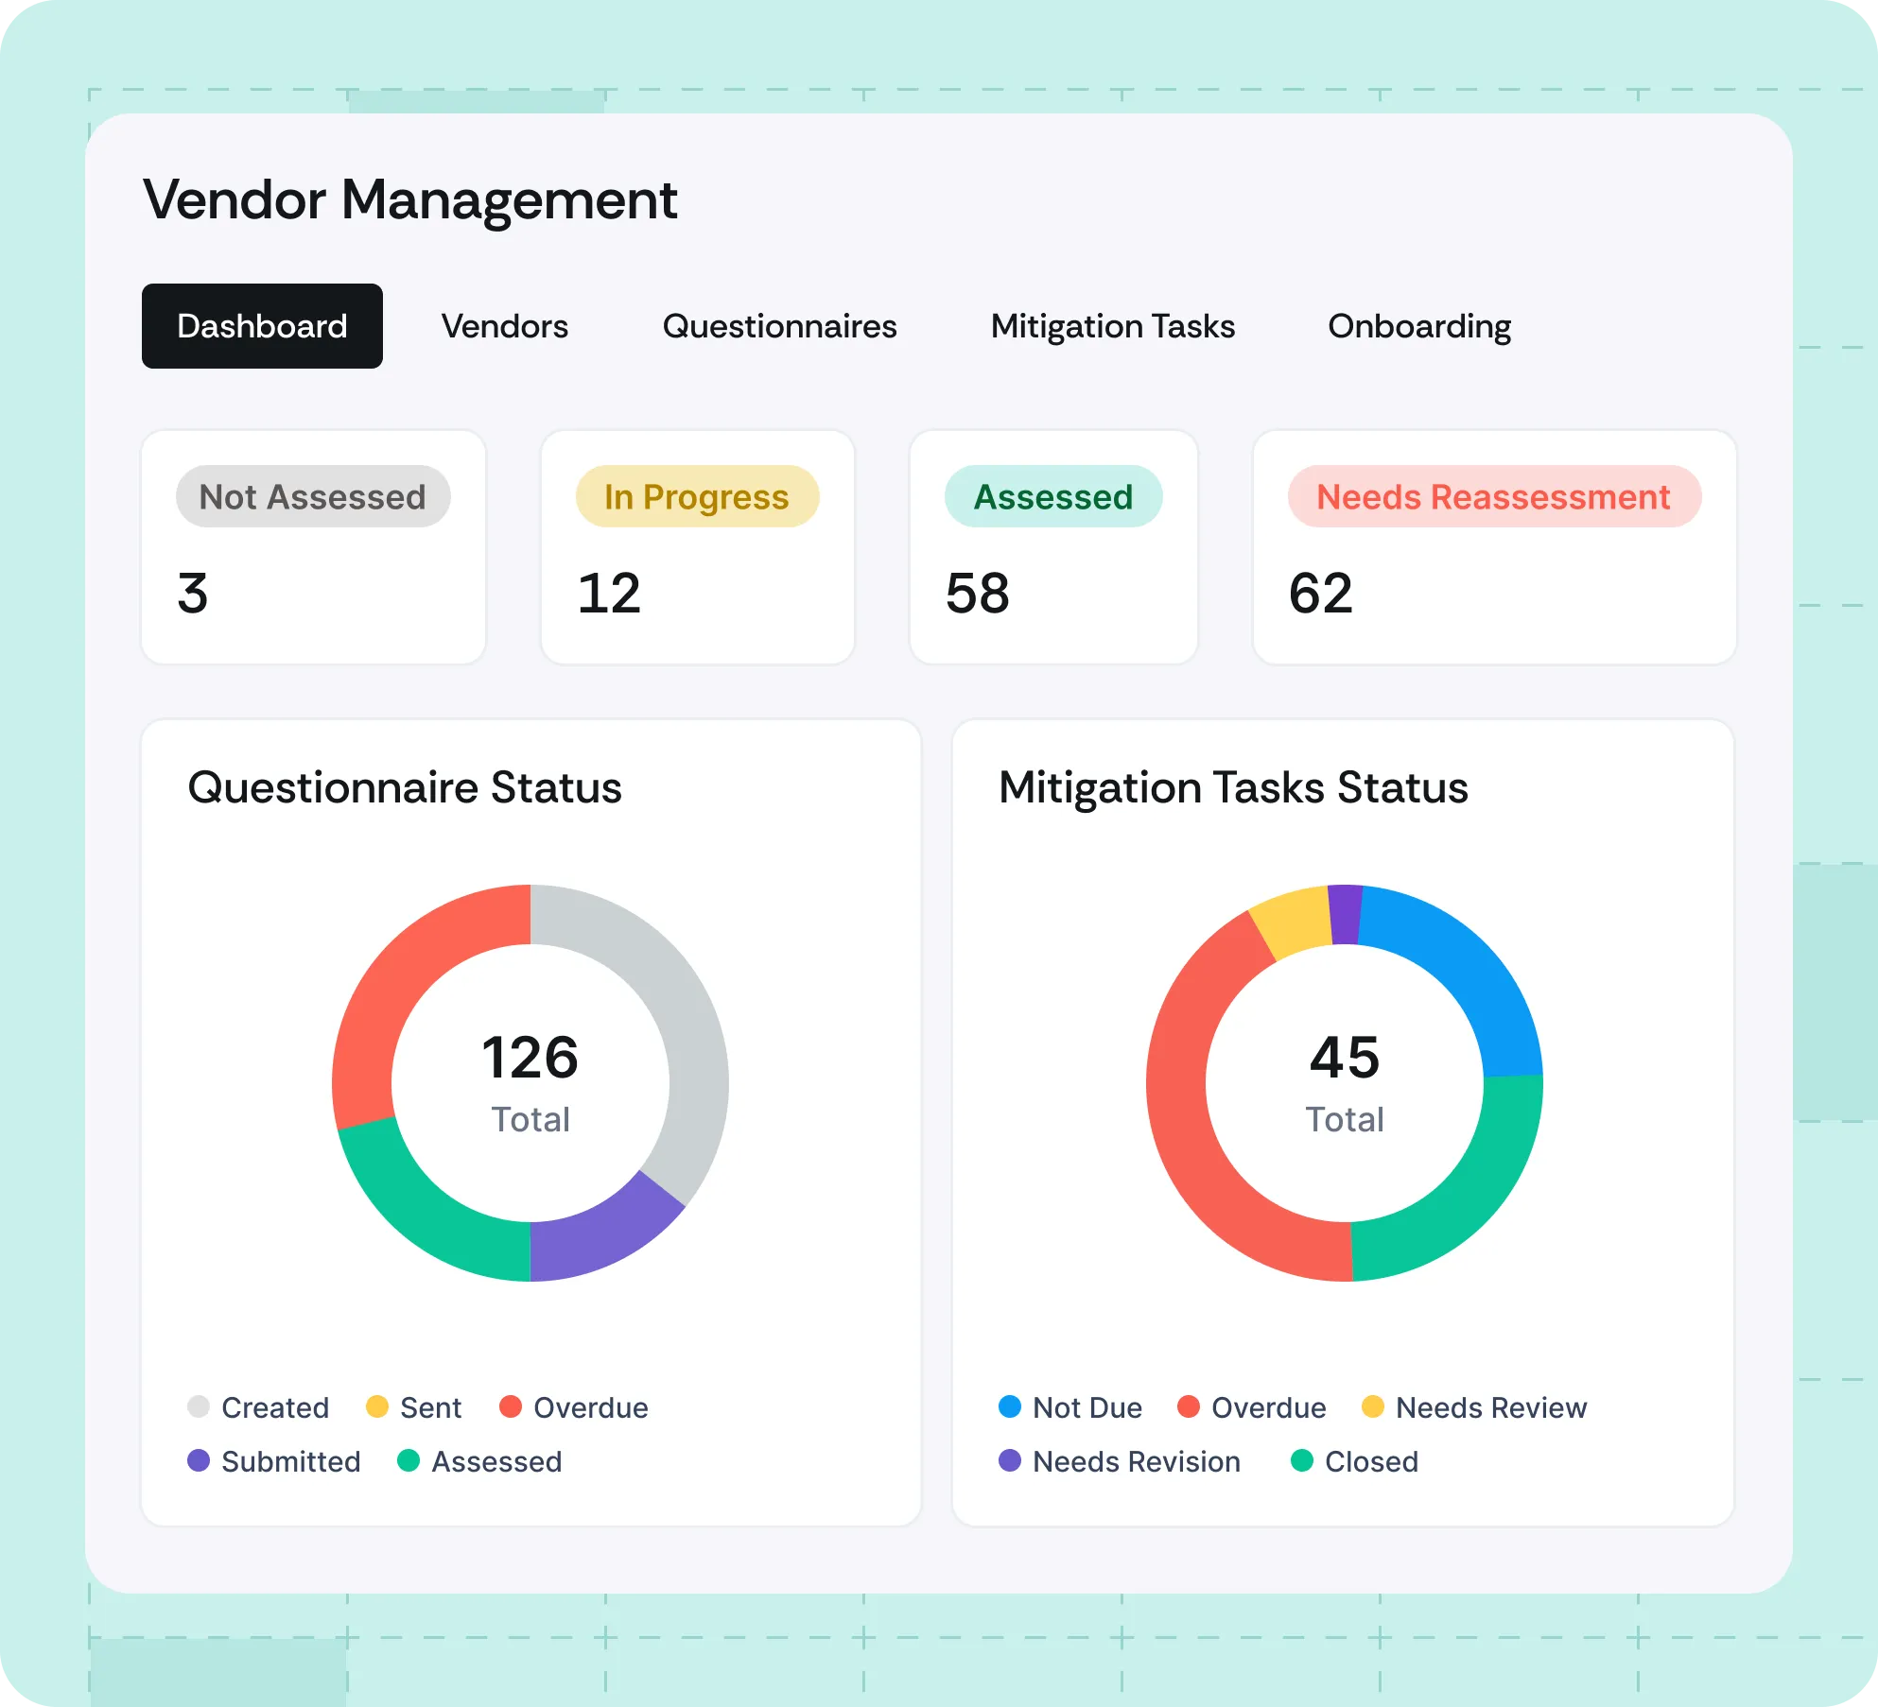Click the In Progress status badge
1878x1707 pixels.
697,496
